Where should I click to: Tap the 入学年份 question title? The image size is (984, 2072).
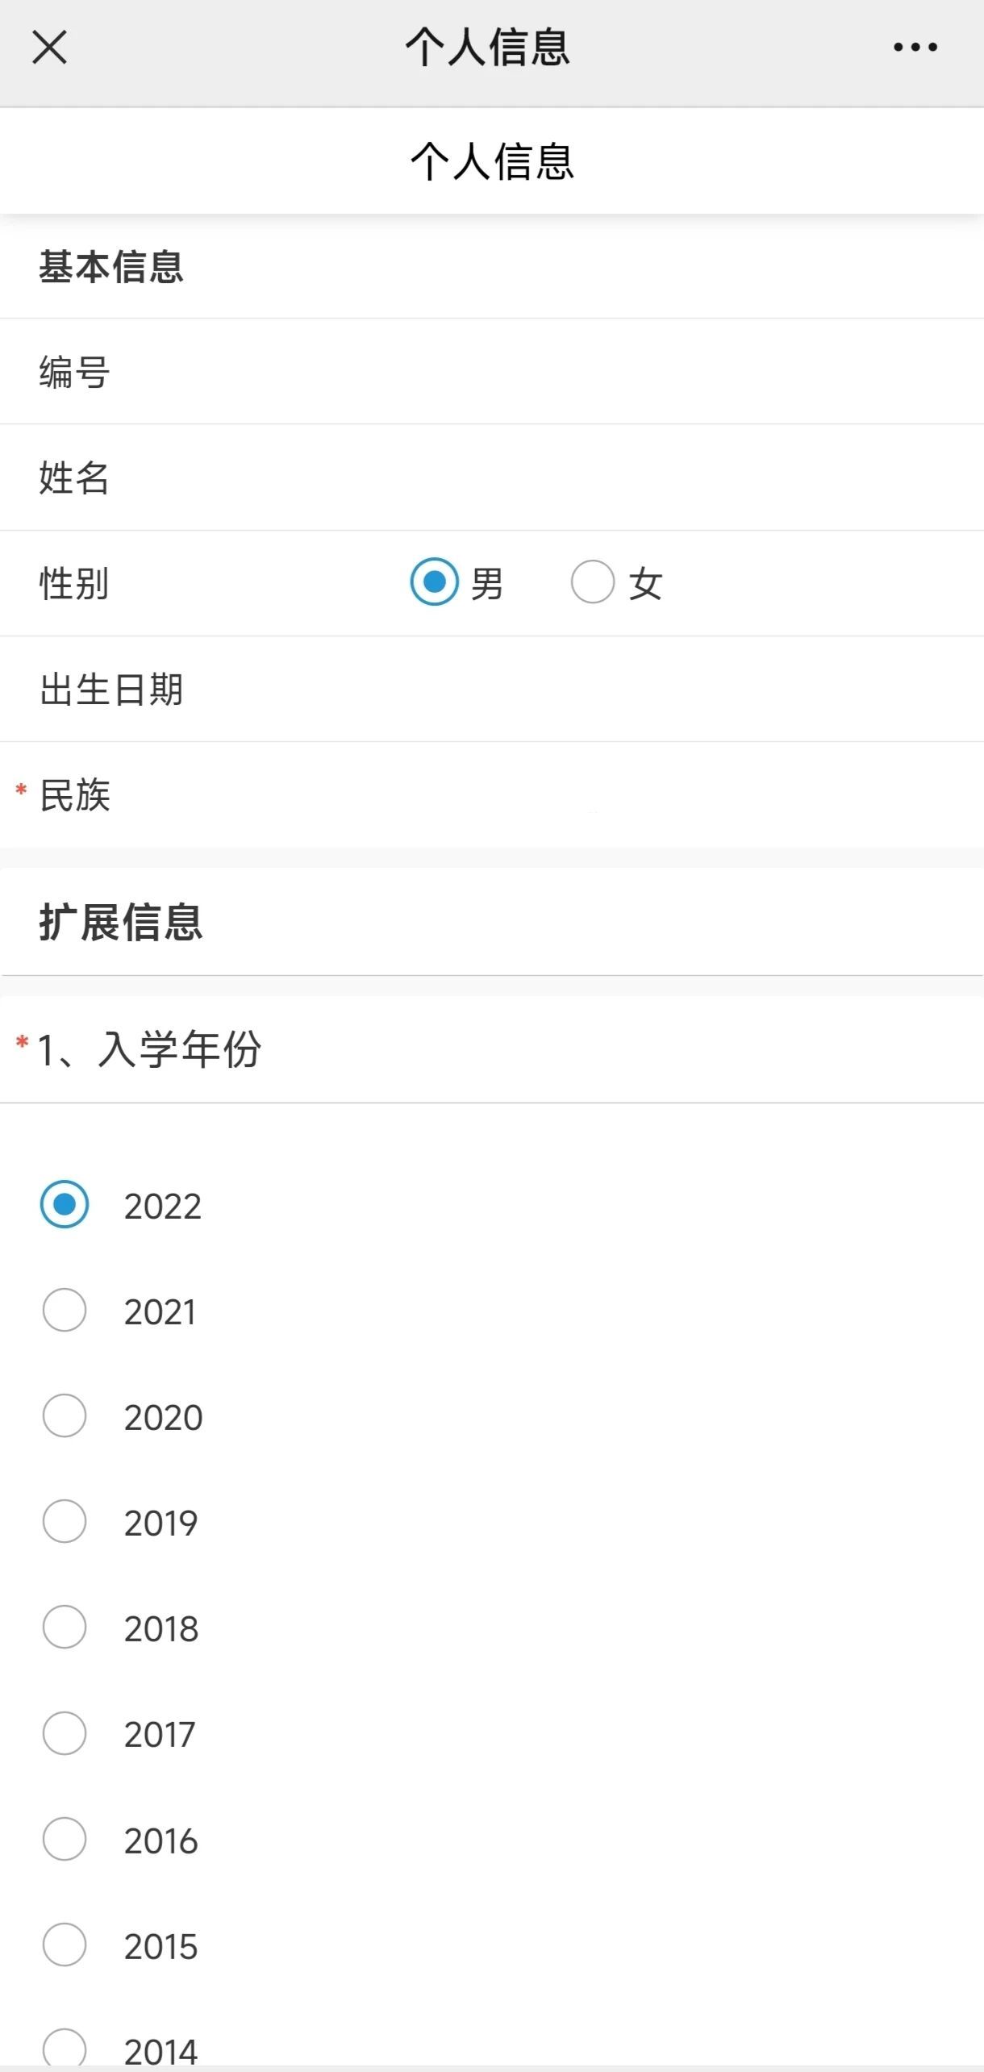149,1049
